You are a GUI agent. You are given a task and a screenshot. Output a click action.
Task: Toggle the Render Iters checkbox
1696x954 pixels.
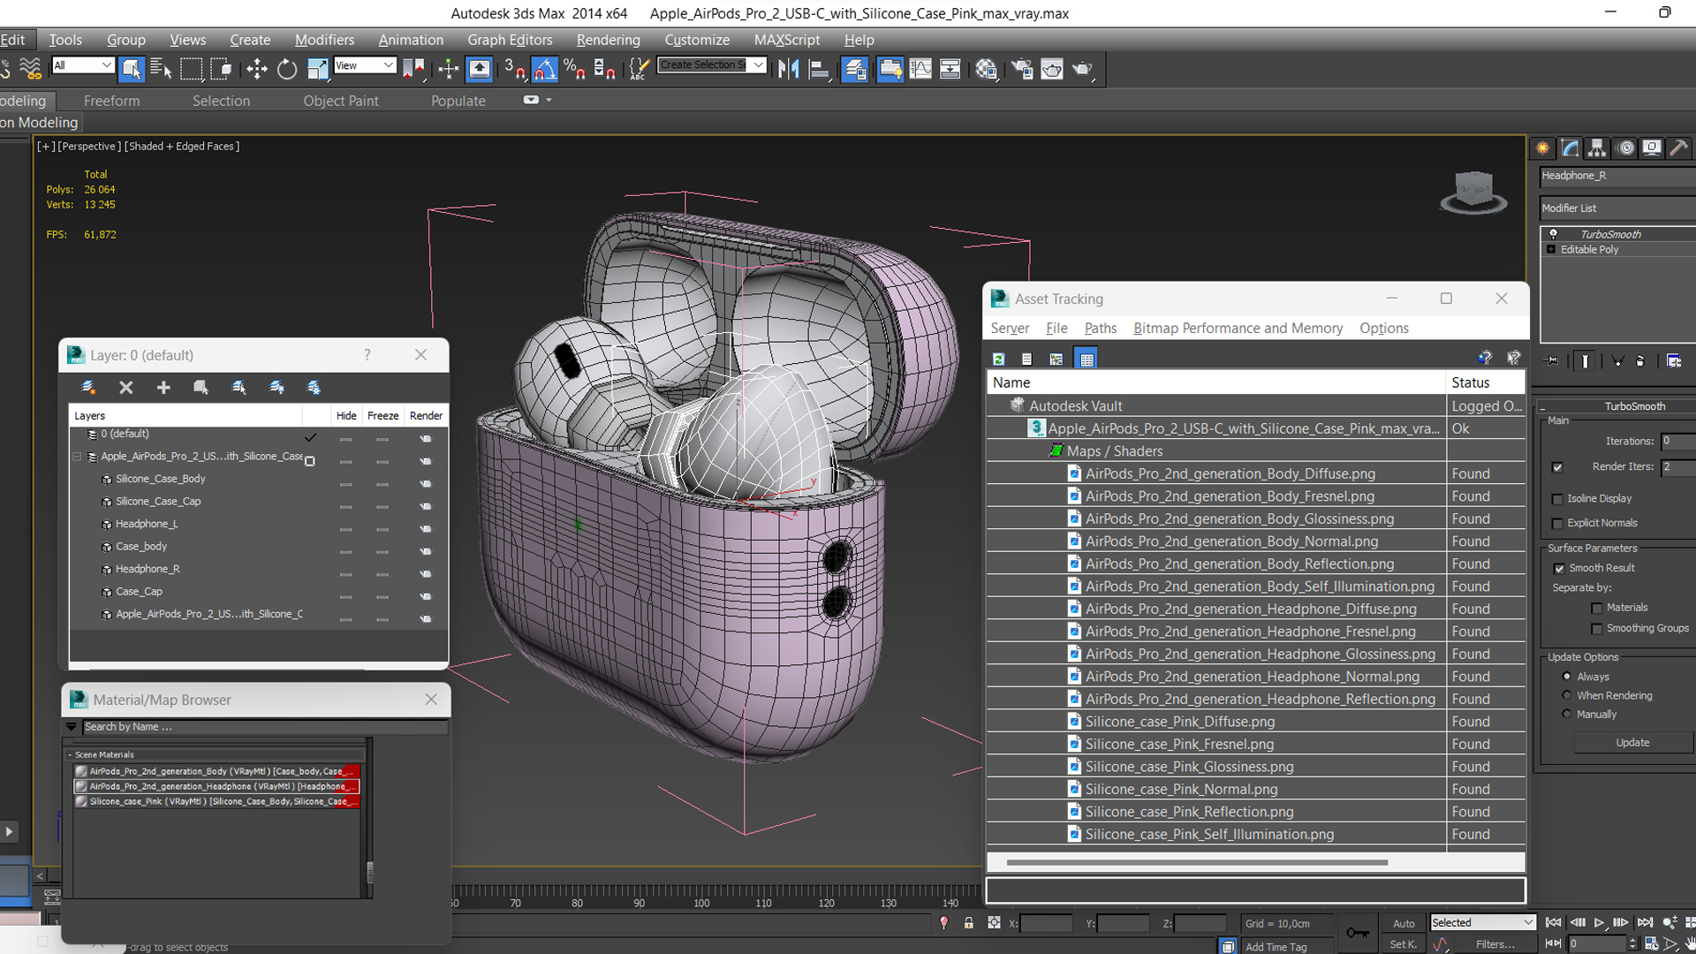tap(1557, 467)
